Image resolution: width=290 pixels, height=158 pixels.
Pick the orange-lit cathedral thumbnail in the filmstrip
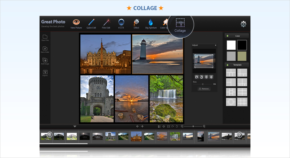tap(136, 136)
